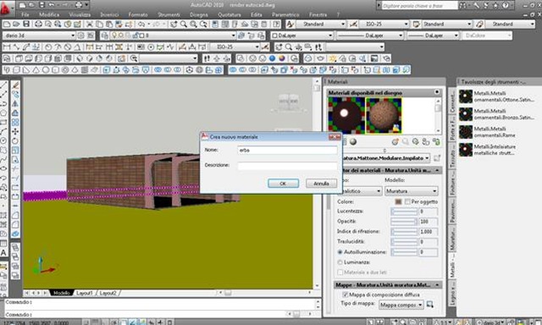Select the Move tool in left toolbar
Screen dimensions: 542x325
[15, 131]
